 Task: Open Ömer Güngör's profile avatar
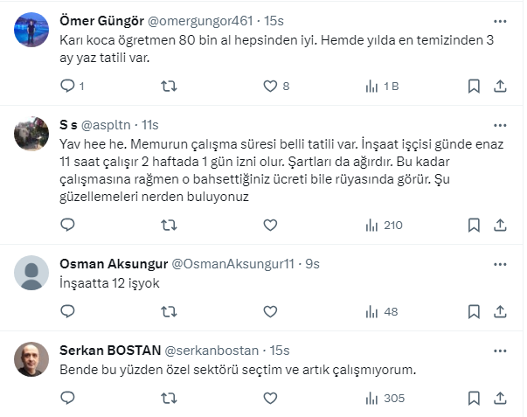click(32, 30)
